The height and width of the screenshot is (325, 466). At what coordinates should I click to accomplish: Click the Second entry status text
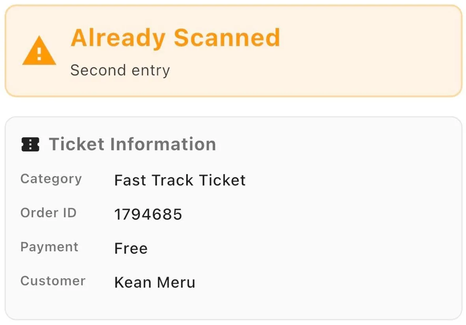pyautogui.click(x=120, y=70)
